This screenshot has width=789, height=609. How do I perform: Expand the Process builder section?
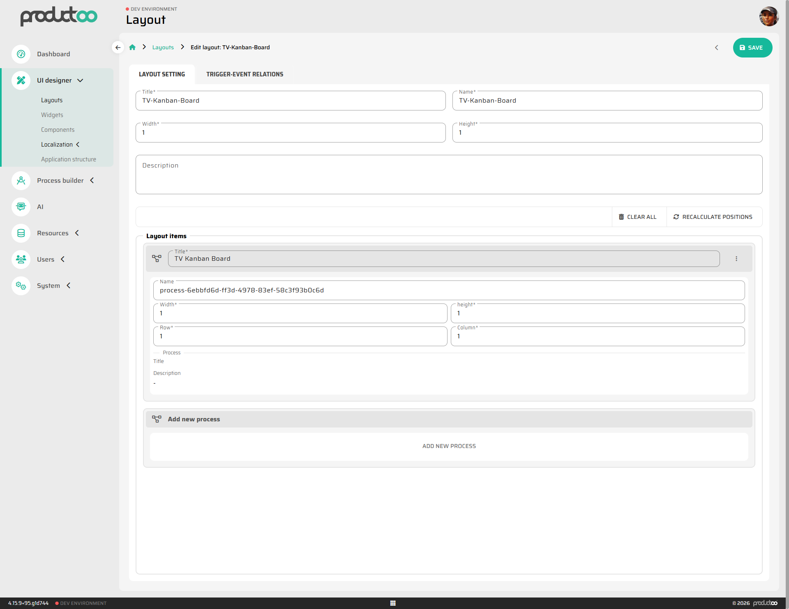click(x=92, y=180)
